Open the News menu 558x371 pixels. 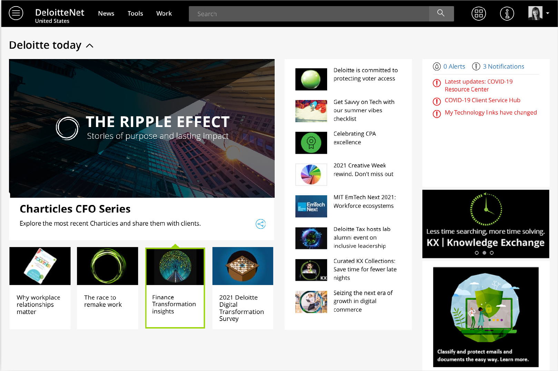(x=106, y=13)
